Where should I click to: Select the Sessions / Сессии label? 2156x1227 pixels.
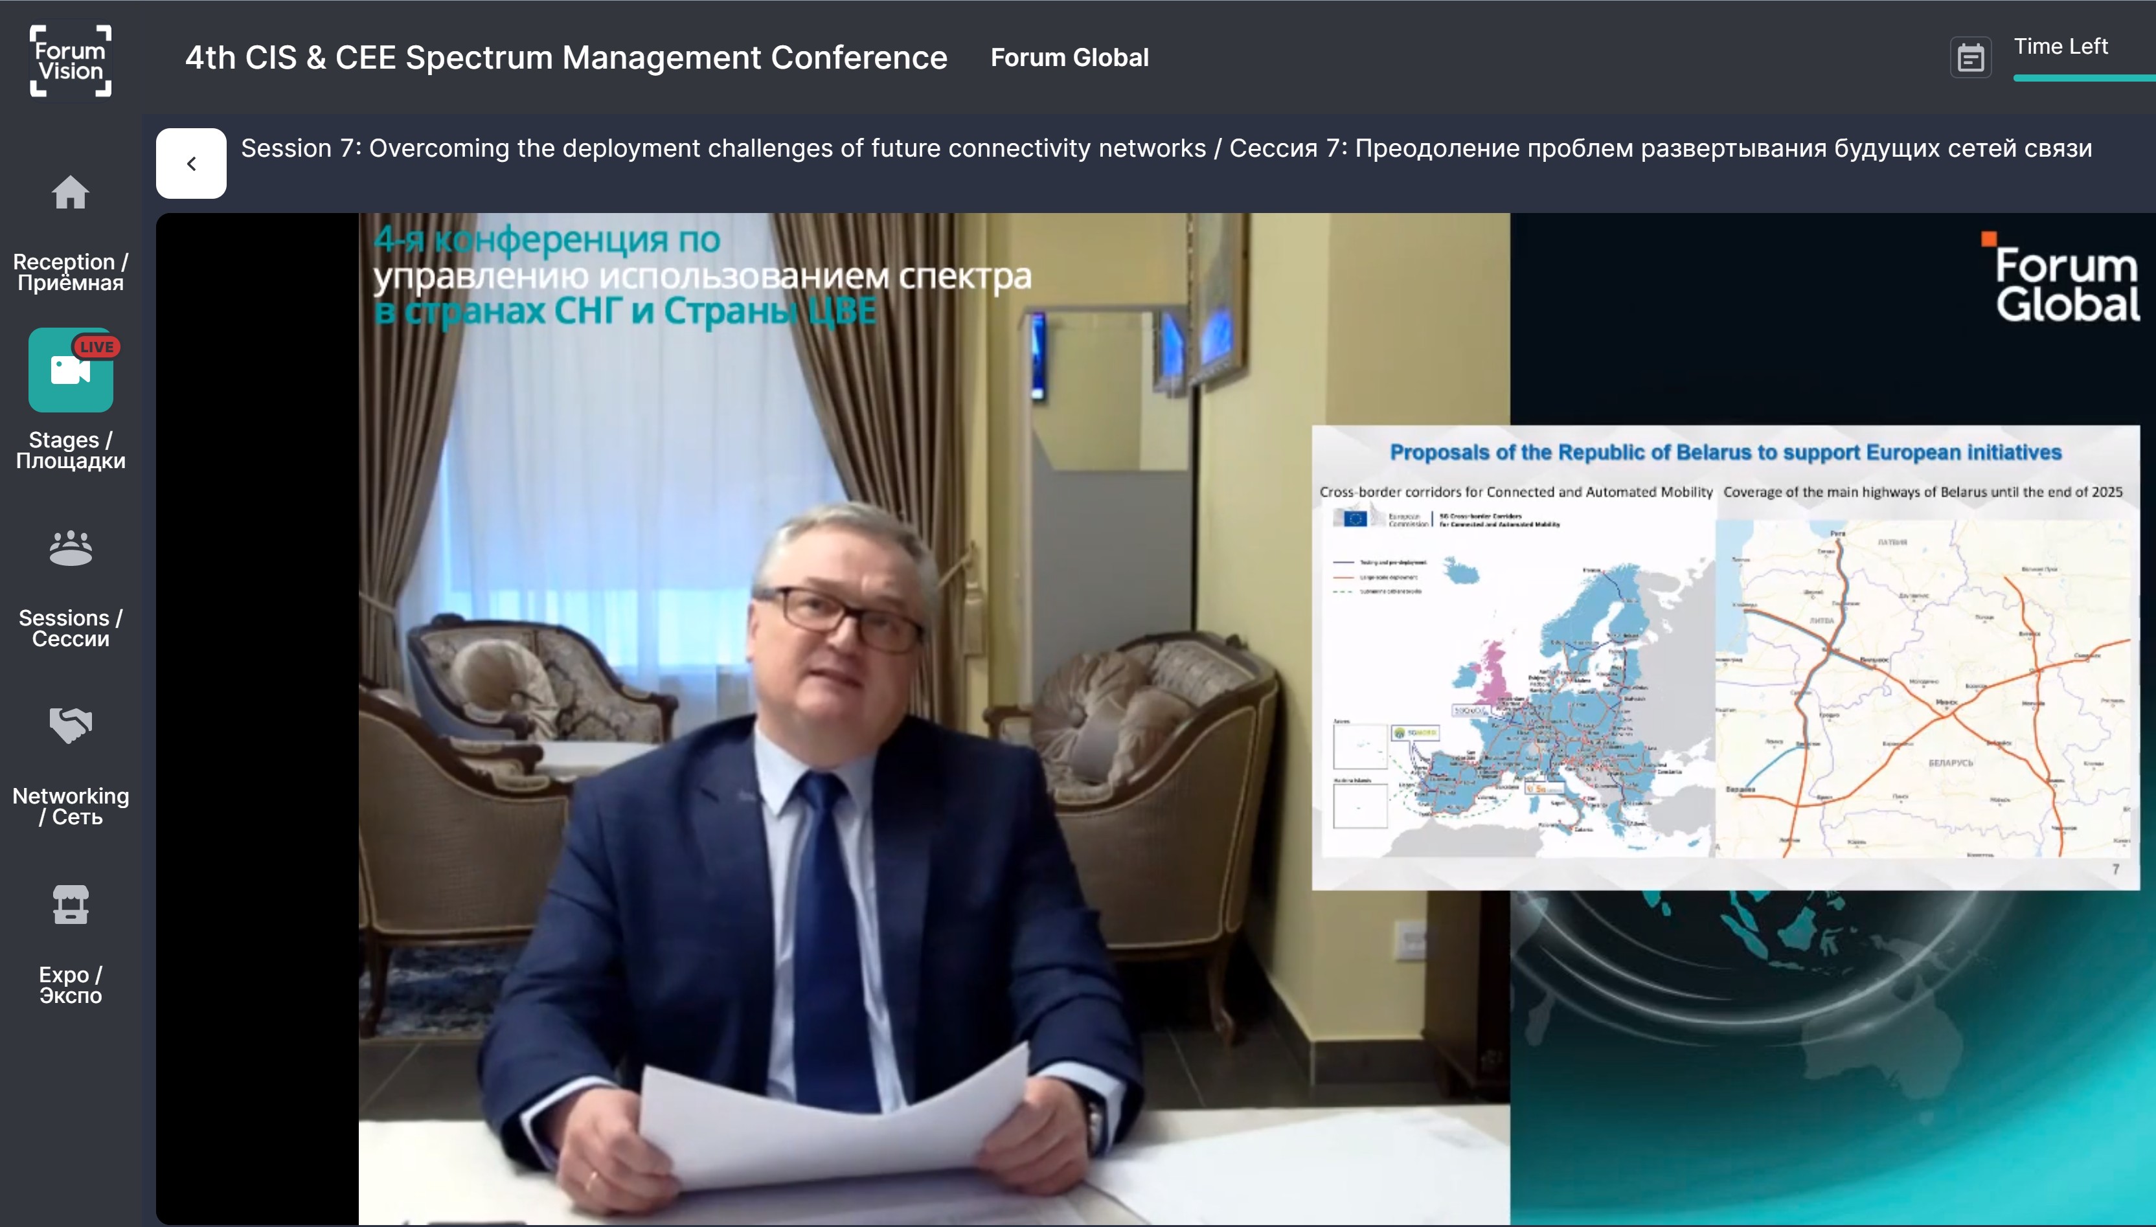pyautogui.click(x=71, y=628)
